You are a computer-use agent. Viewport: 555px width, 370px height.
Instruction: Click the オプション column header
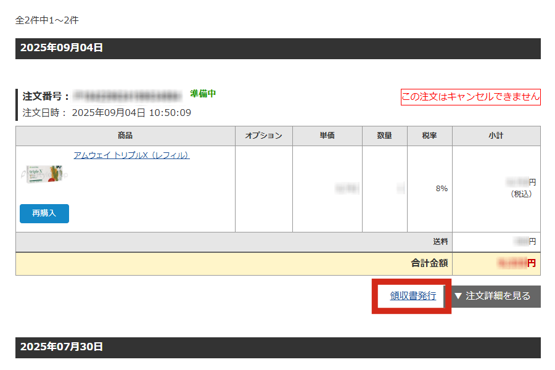click(x=263, y=136)
